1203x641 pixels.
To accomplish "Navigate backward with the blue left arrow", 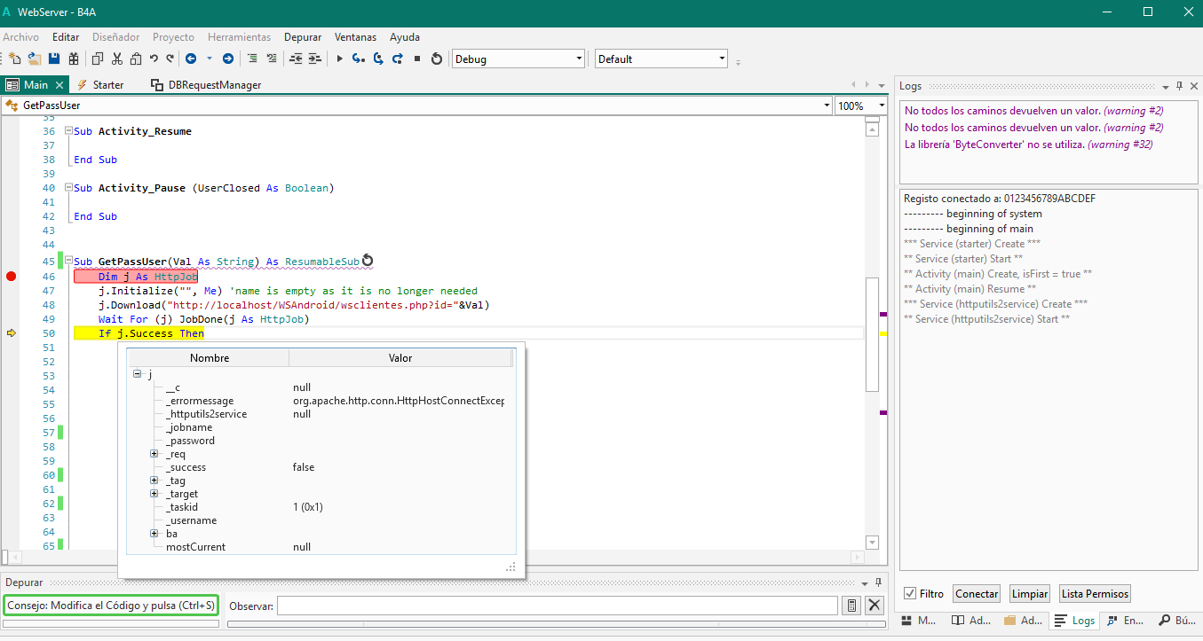I will coord(191,59).
